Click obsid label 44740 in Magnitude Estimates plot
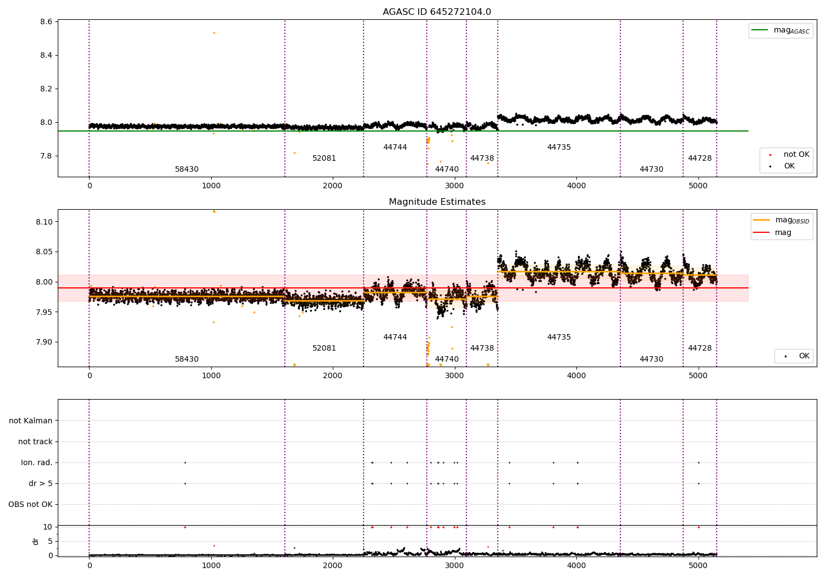Screen dimensions: 825x578 [x=447, y=359]
